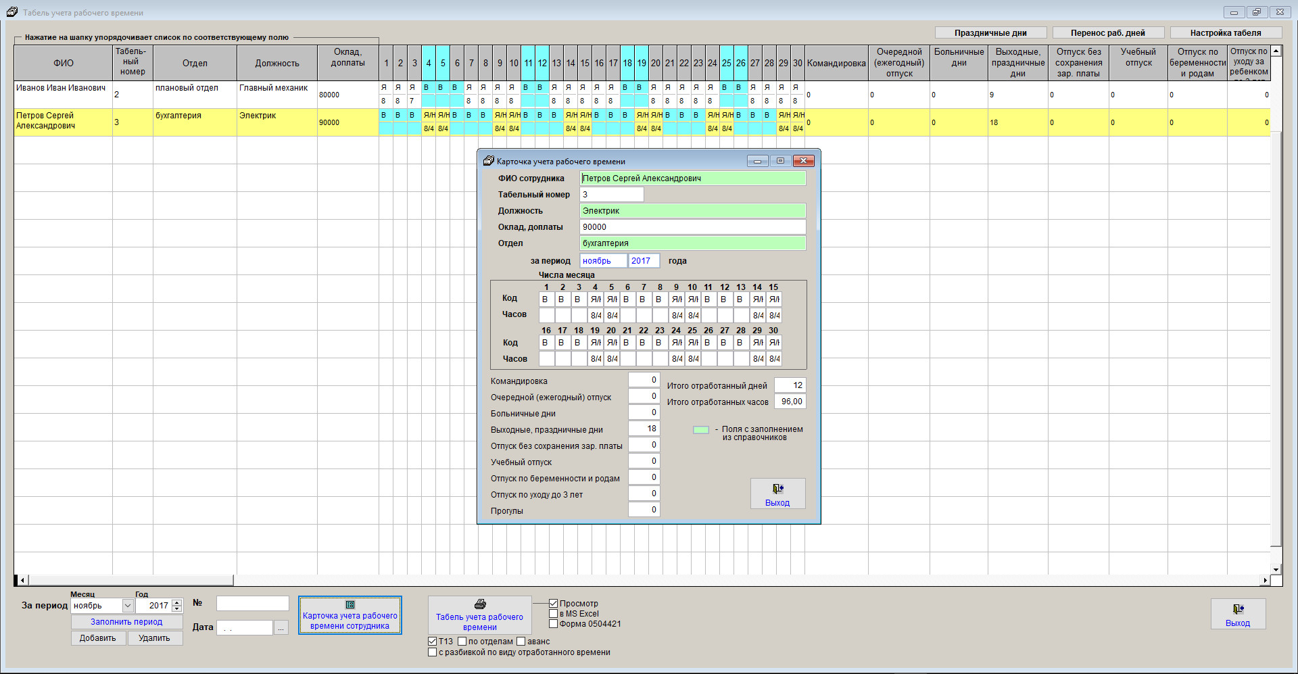Uncheck the Просмотр checkbox
1298x674 pixels.
tap(554, 604)
